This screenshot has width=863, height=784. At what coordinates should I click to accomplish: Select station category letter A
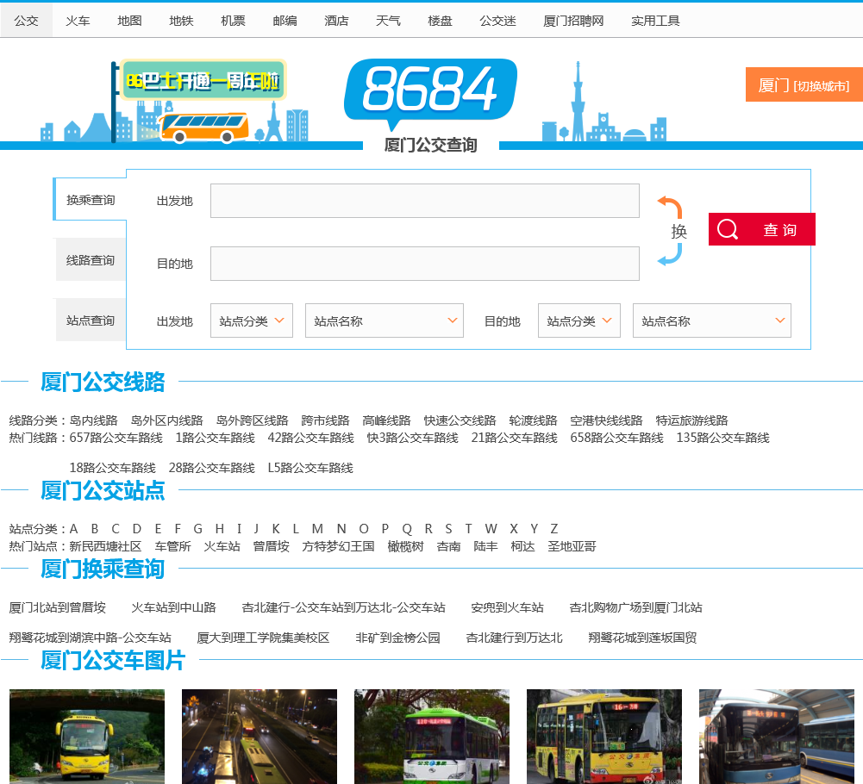pos(74,529)
